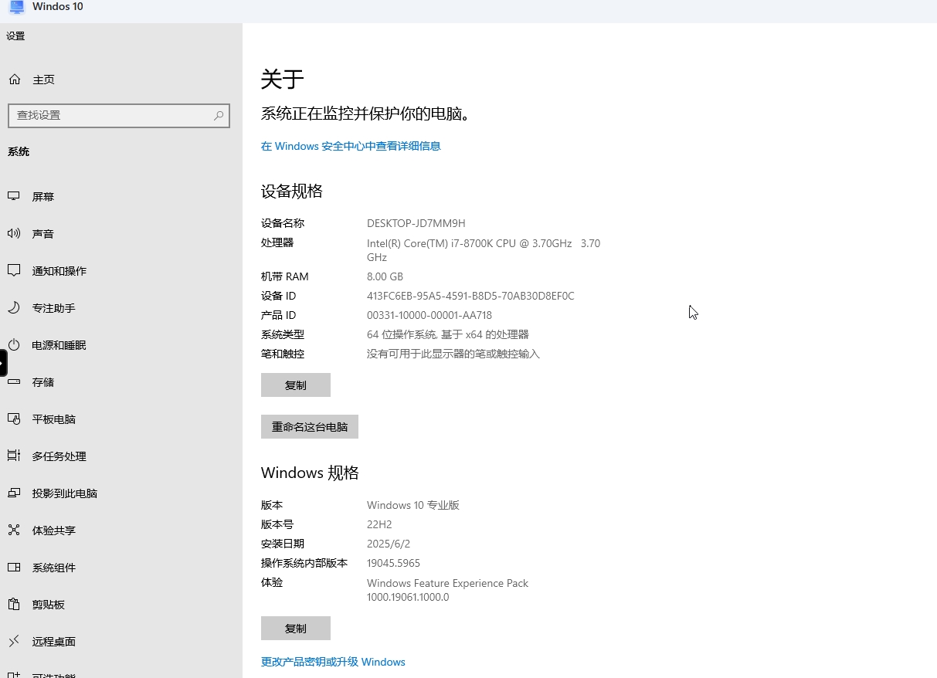Click 重命名这台电脑 rename button

pos(309,426)
